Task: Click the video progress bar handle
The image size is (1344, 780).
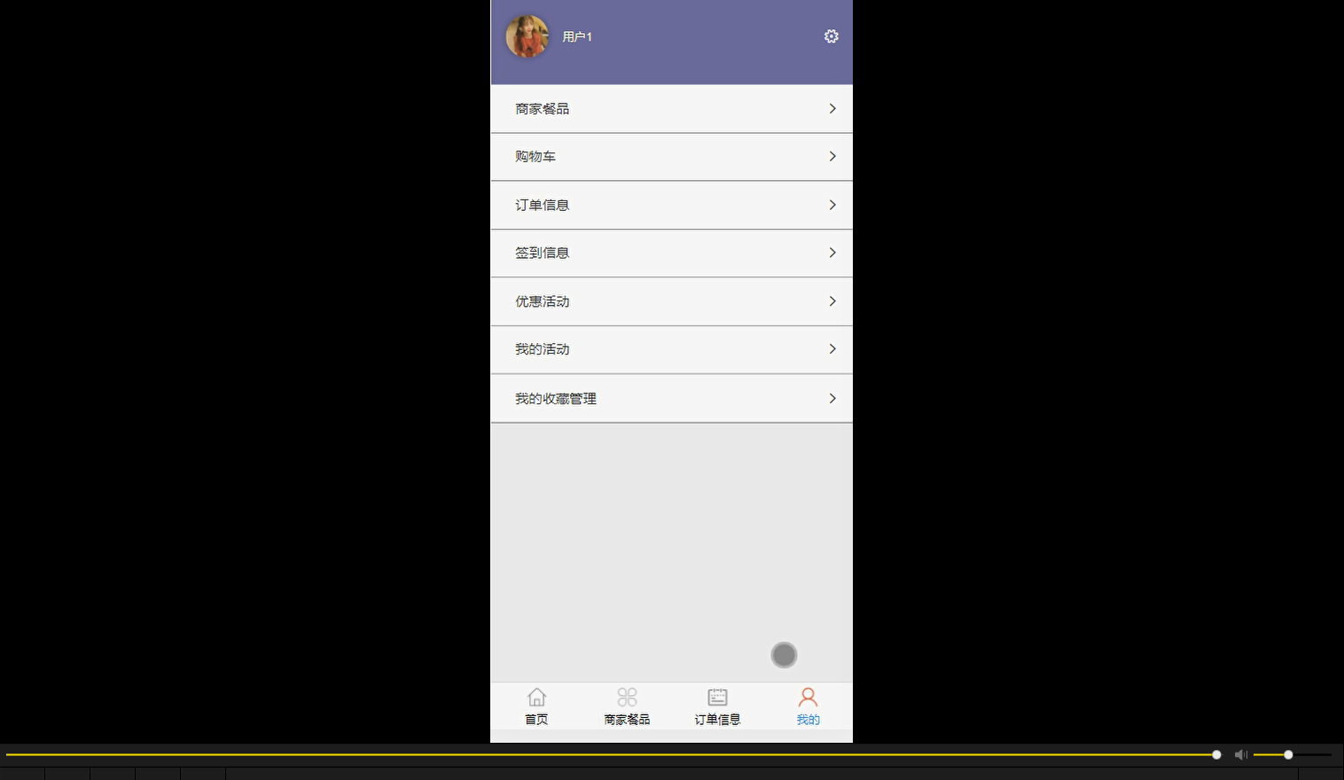Action: pyautogui.click(x=1216, y=755)
